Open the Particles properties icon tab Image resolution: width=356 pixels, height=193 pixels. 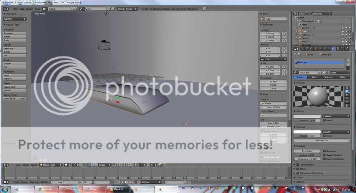(x=342, y=48)
